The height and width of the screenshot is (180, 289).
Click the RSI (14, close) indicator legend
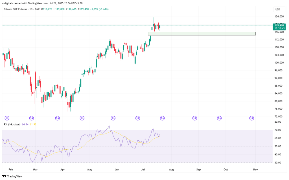tap(11, 124)
